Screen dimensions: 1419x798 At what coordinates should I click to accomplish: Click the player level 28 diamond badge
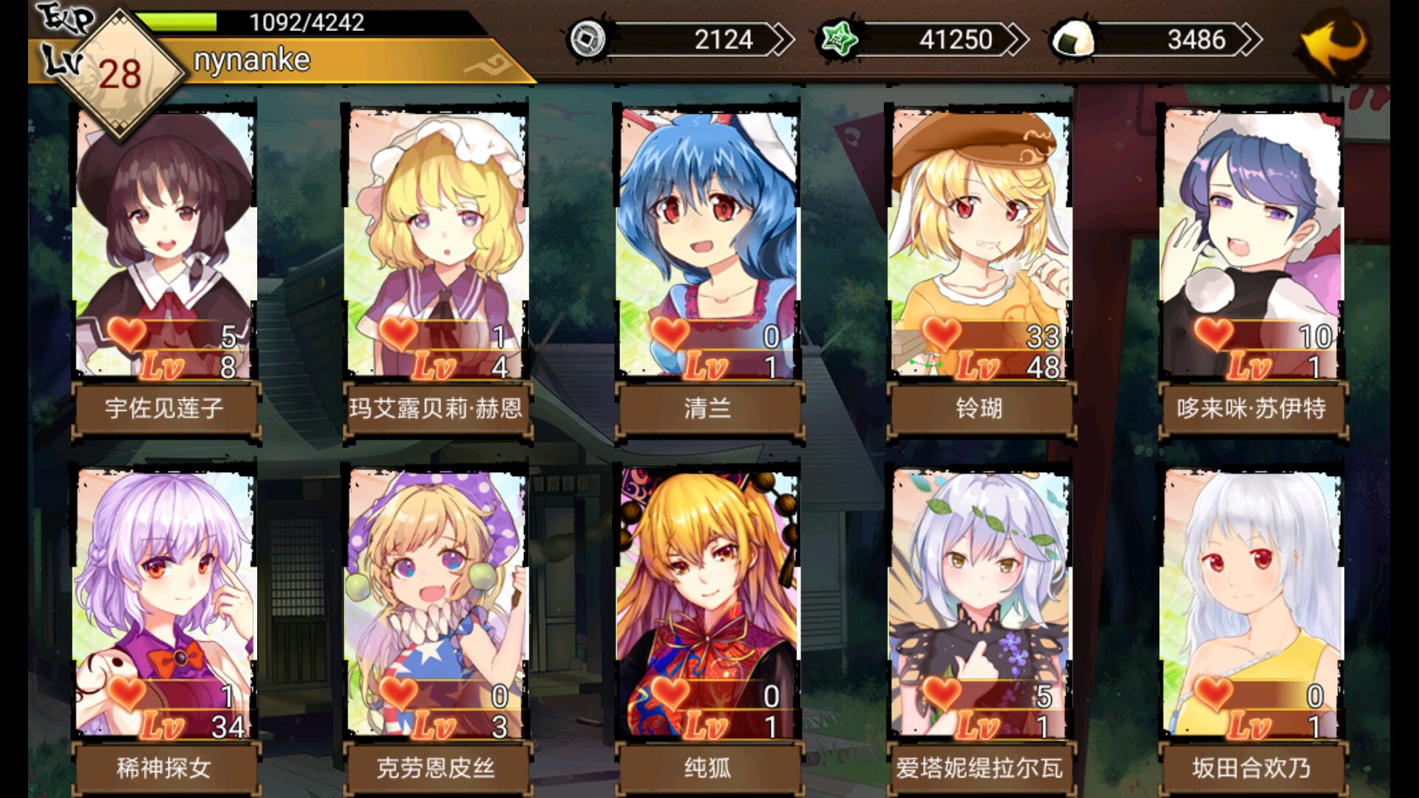120,74
